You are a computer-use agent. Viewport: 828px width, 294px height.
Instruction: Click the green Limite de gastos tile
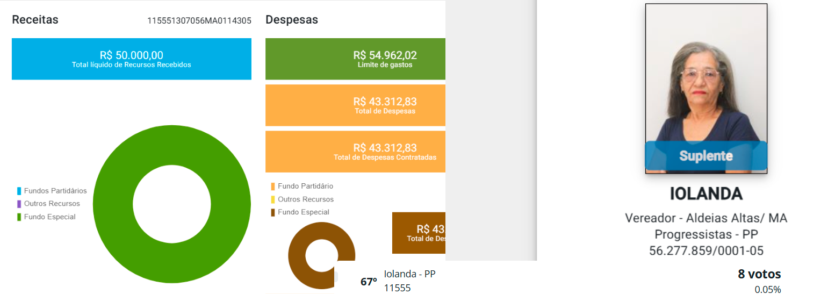click(x=355, y=59)
